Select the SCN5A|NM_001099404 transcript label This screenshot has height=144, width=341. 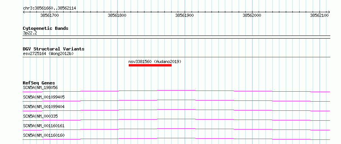44,107
